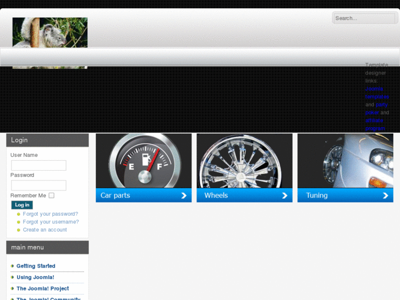Click the bullet beside Forgot your password
This screenshot has height=300, width=400.
pyautogui.click(x=18, y=214)
